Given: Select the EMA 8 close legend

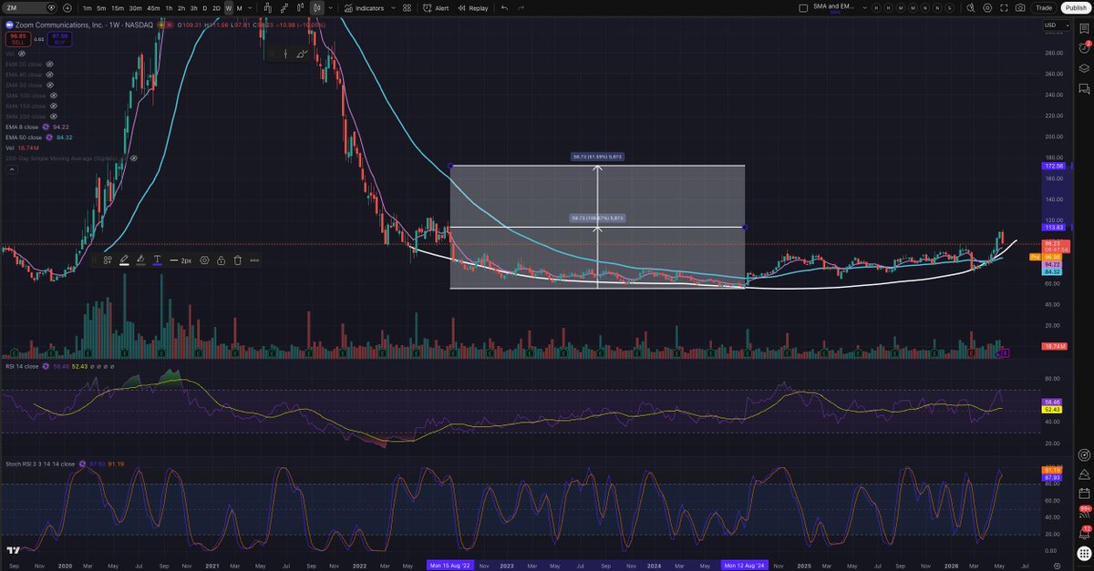Looking at the screenshot, I should [21, 127].
